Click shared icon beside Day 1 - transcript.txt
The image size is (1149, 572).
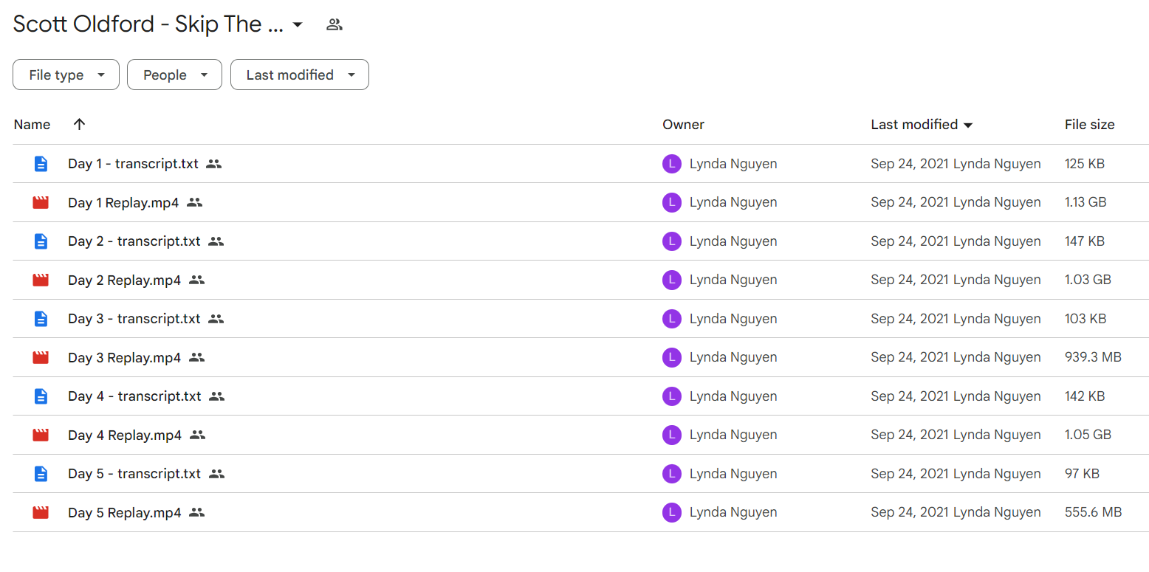[x=213, y=164]
